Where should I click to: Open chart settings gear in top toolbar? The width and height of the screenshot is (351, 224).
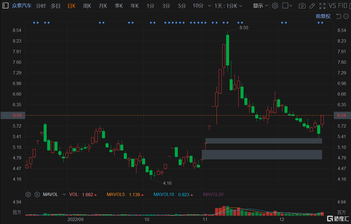pyautogui.click(x=275, y=6)
